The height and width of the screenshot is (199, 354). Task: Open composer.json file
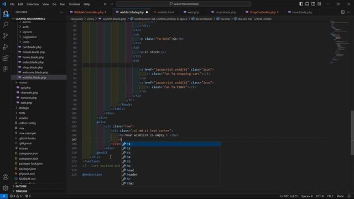28,154
